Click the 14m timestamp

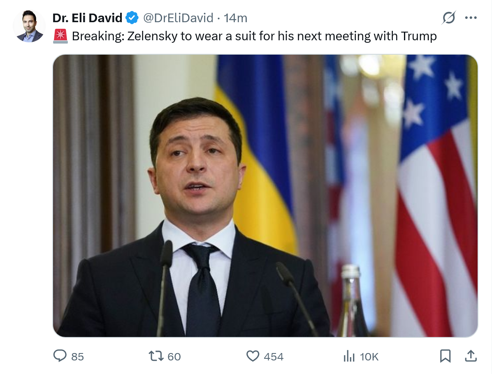235,18
